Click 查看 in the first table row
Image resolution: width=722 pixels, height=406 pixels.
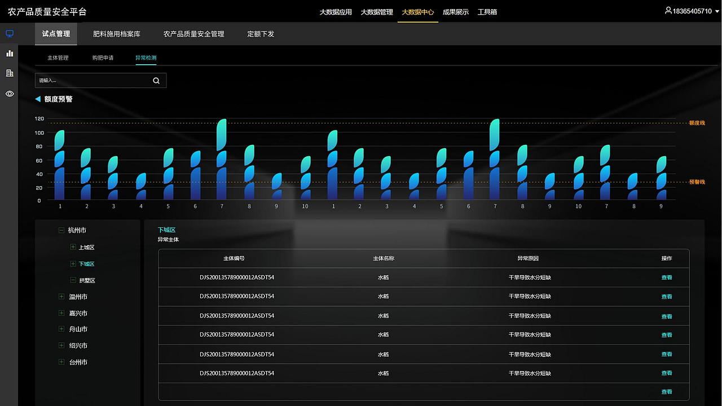(667, 277)
